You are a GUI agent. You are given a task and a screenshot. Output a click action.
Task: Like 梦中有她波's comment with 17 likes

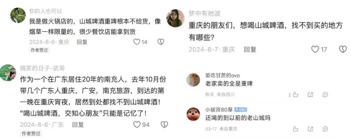click(315, 49)
